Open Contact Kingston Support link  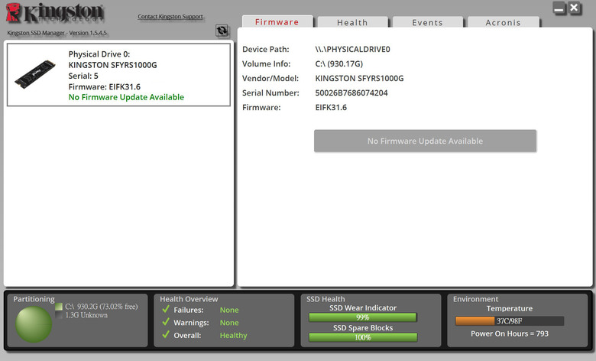coord(170,16)
